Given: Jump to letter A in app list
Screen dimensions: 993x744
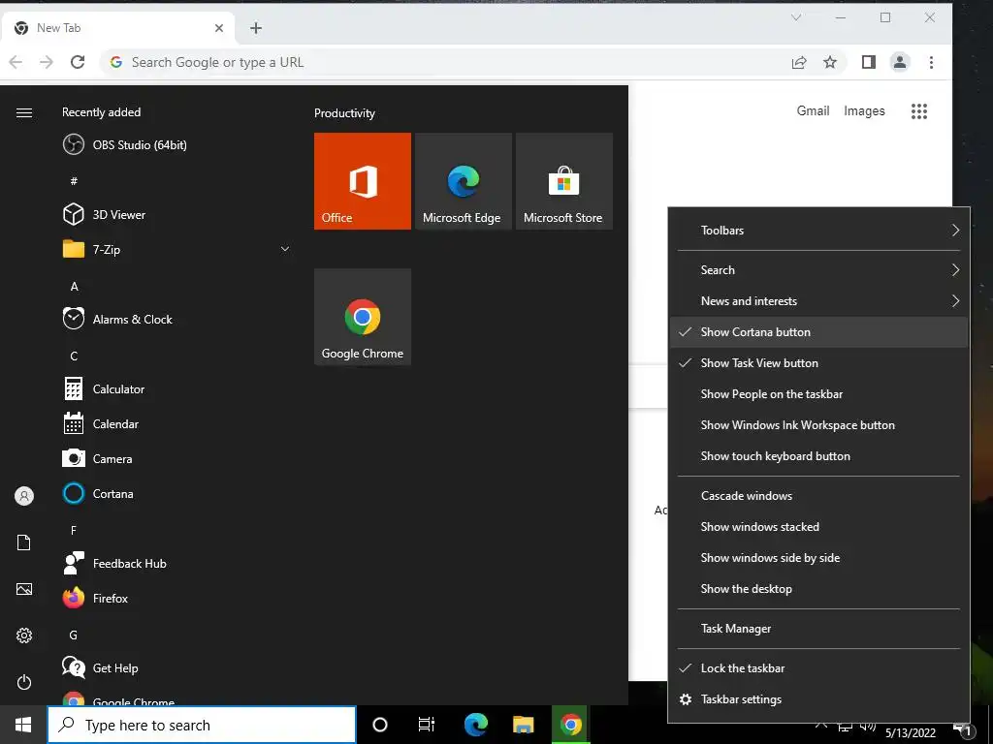Looking at the screenshot, I should (74, 287).
